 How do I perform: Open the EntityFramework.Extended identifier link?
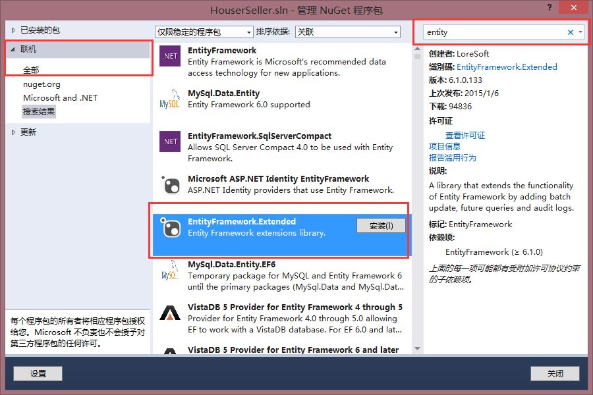(x=507, y=67)
